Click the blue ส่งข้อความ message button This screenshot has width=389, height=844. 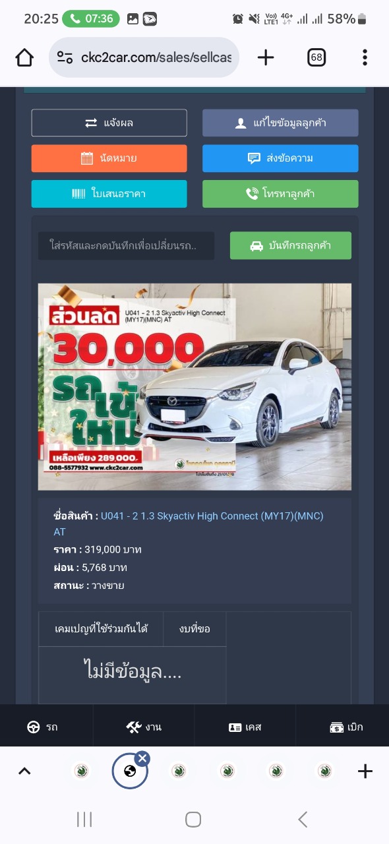click(280, 158)
